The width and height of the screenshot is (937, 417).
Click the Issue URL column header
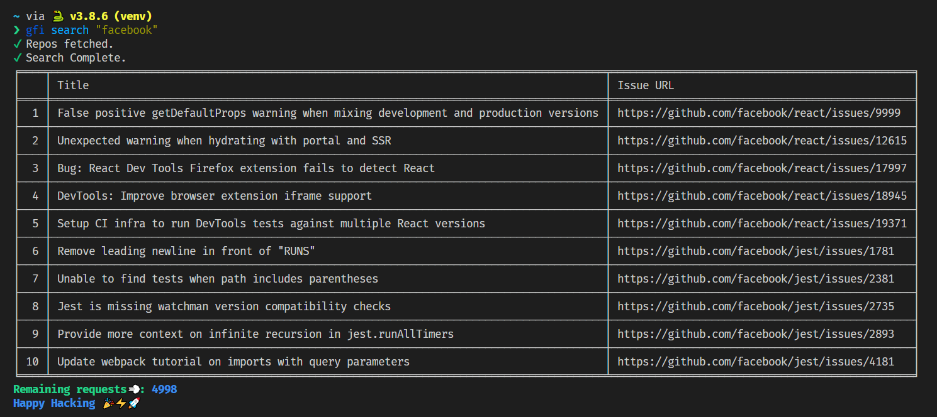[x=645, y=85]
